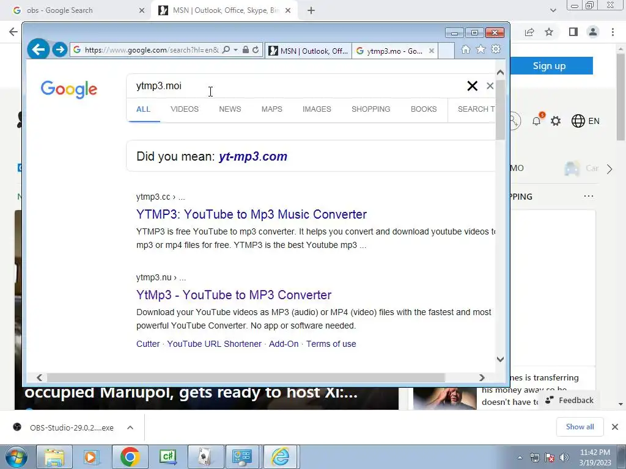Open MSN card three-dot options
The width and height of the screenshot is (626, 469).
[x=589, y=196]
